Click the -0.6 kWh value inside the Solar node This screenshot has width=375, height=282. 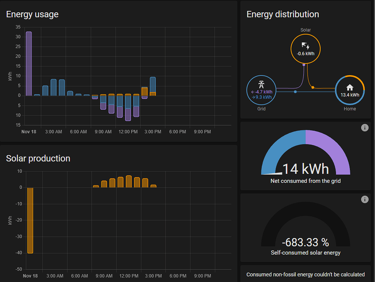click(305, 53)
